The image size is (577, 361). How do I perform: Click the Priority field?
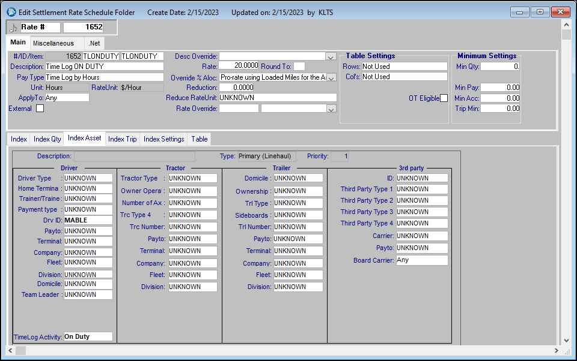click(x=340, y=156)
